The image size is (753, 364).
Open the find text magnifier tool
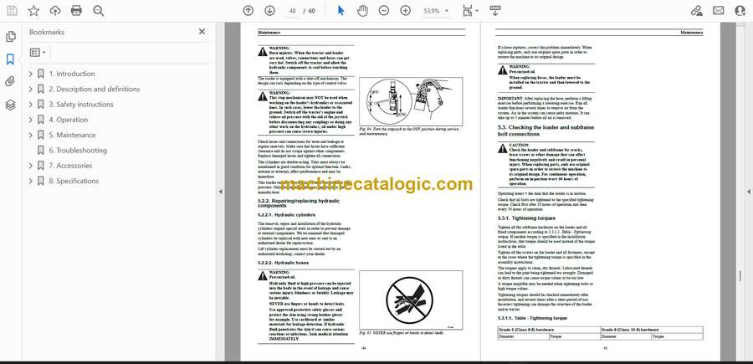click(x=99, y=11)
